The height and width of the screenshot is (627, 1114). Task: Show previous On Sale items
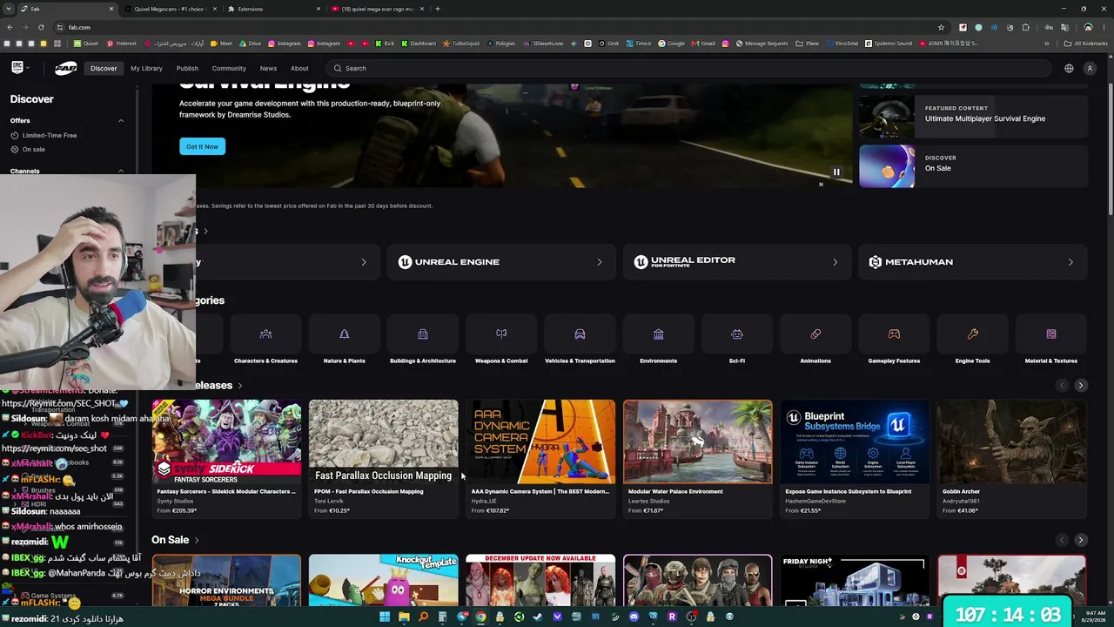click(x=1061, y=540)
